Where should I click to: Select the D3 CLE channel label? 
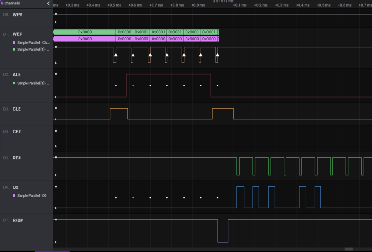[x=17, y=109]
